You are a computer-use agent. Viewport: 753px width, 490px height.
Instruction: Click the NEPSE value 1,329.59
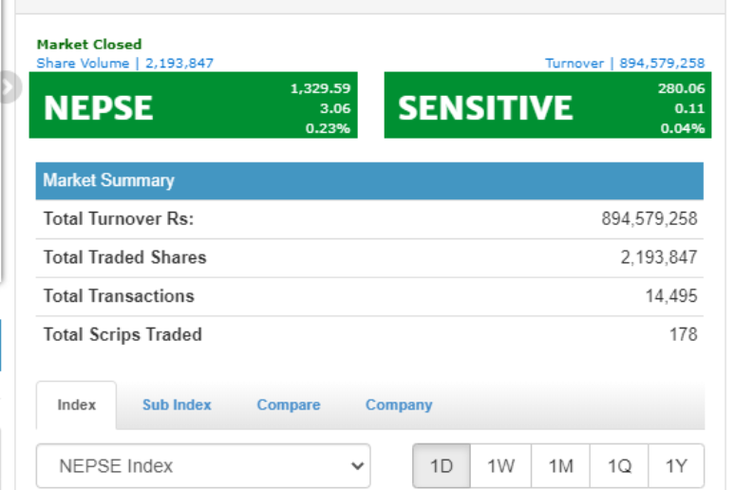[320, 88]
